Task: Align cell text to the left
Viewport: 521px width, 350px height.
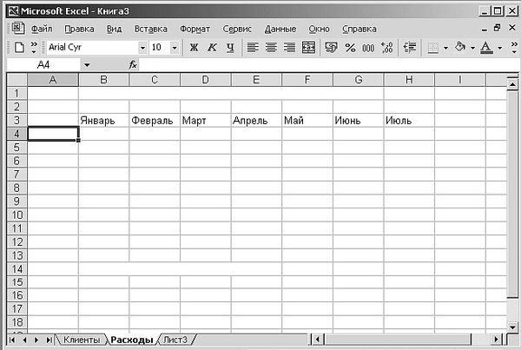Action: pyautogui.click(x=253, y=47)
